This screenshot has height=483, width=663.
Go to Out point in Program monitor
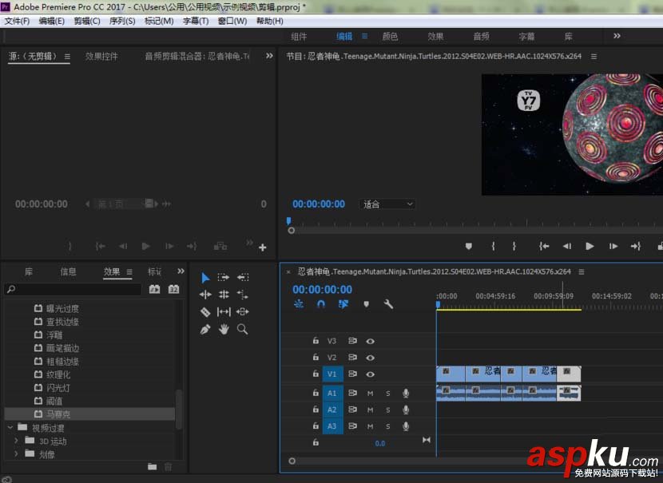pos(636,247)
